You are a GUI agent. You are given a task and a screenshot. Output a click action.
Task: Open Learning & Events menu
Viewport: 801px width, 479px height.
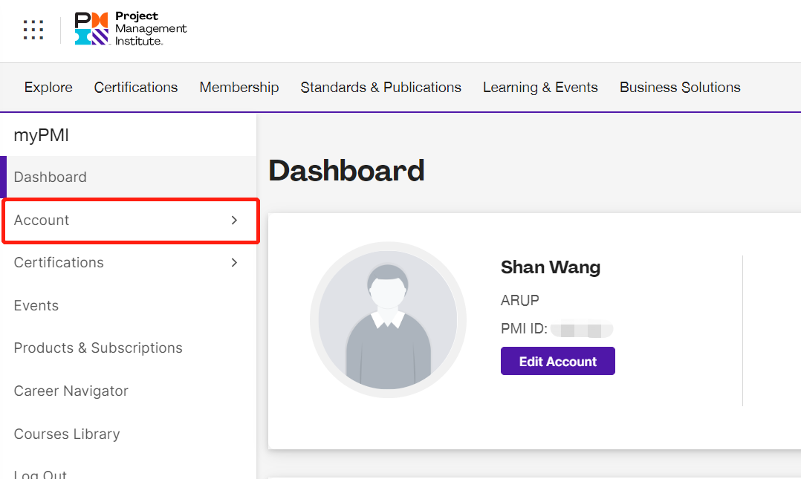(540, 88)
